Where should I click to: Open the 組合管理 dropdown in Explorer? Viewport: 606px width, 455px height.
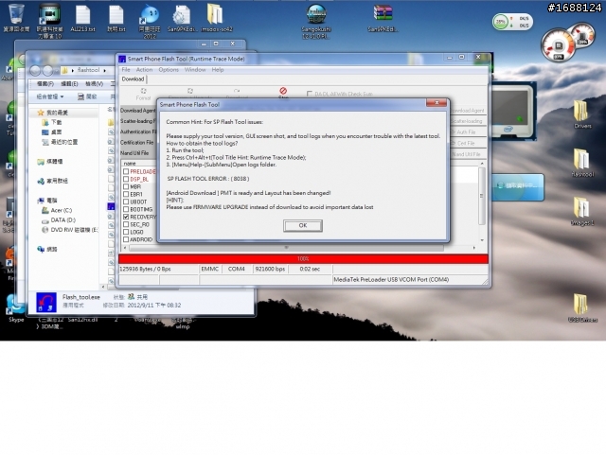click(50, 96)
